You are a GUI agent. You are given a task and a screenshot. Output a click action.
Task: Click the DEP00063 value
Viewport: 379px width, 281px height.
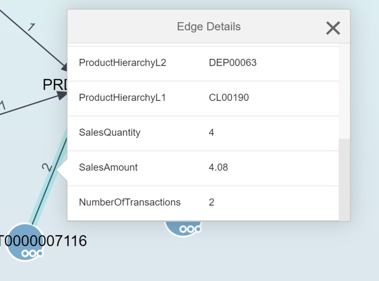pos(232,63)
